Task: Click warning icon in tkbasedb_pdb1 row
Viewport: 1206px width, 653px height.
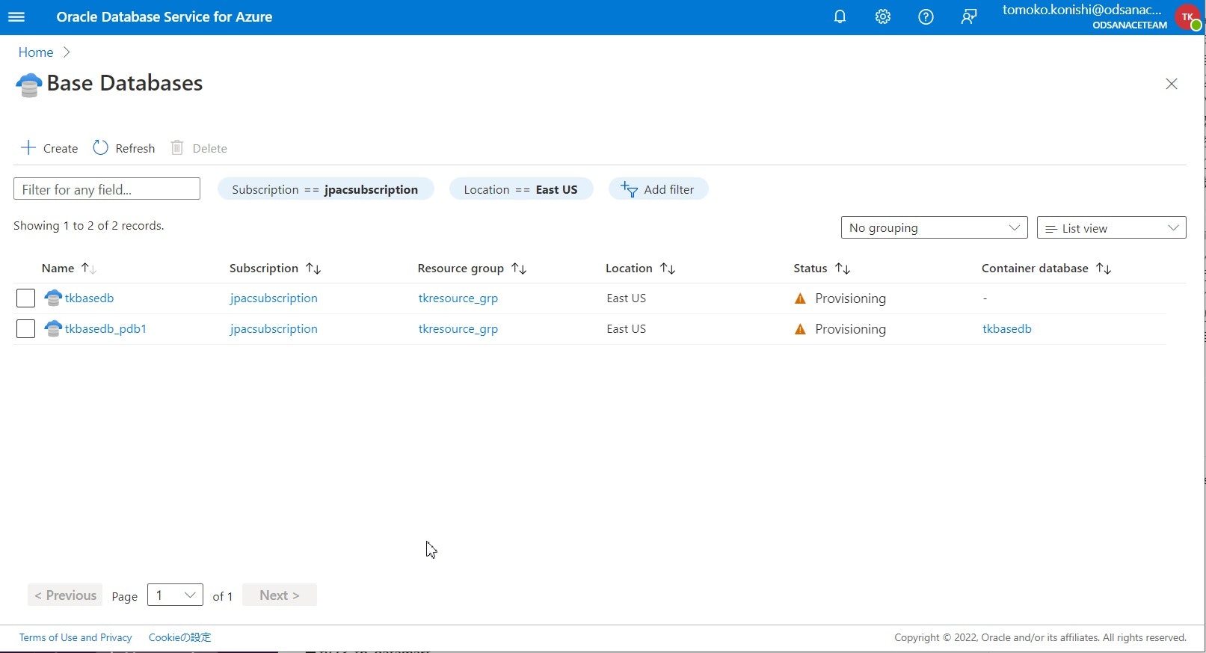Action: point(800,329)
